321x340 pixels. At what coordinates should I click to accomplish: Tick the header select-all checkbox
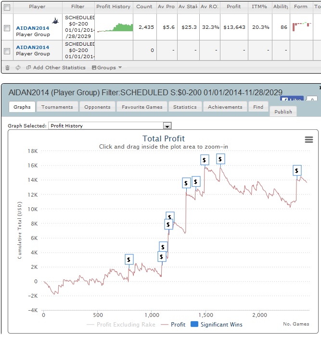(7, 8)
